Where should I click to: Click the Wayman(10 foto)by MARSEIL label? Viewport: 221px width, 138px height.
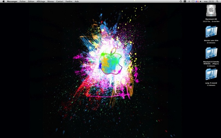point(211,63)
